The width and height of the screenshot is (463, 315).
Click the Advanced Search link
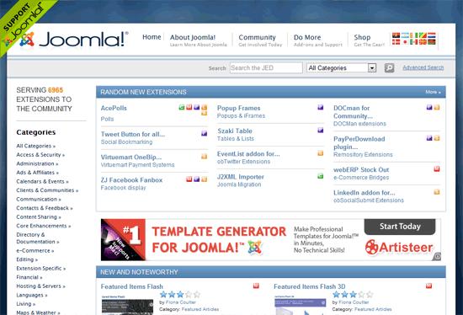click(x=423, y=67)
